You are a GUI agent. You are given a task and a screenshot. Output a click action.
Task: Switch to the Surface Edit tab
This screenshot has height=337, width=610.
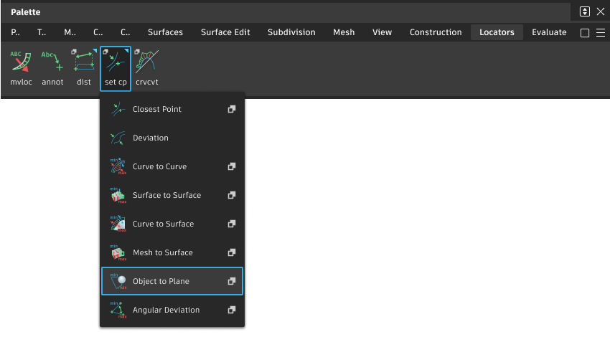[x=225, y=32]
